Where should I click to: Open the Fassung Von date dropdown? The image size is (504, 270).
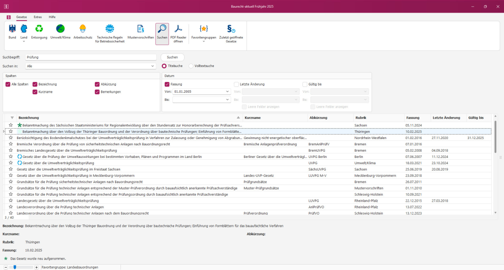pos(227,92)
